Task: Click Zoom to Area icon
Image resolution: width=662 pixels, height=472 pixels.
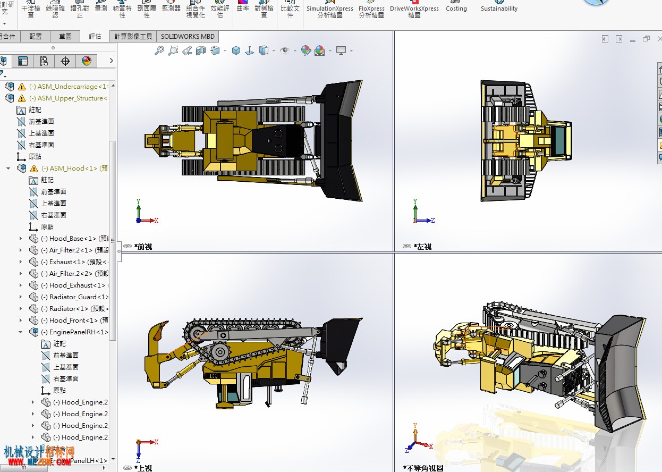Action: (x=173, y=50)
